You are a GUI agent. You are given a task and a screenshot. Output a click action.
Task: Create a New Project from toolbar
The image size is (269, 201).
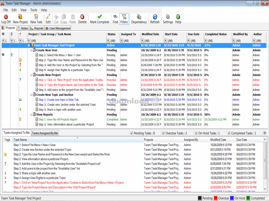20,19
